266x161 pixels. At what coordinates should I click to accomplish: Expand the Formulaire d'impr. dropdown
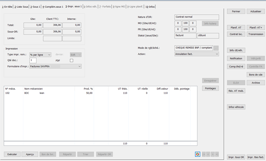tap(55, 67)
